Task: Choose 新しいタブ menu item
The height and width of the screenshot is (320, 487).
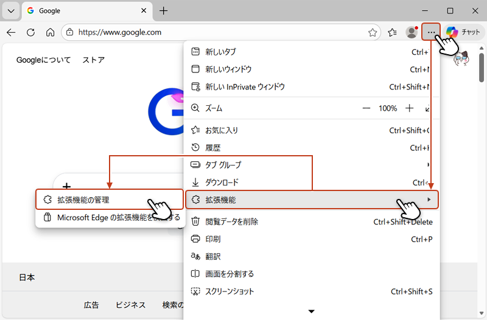Action: 312,52
